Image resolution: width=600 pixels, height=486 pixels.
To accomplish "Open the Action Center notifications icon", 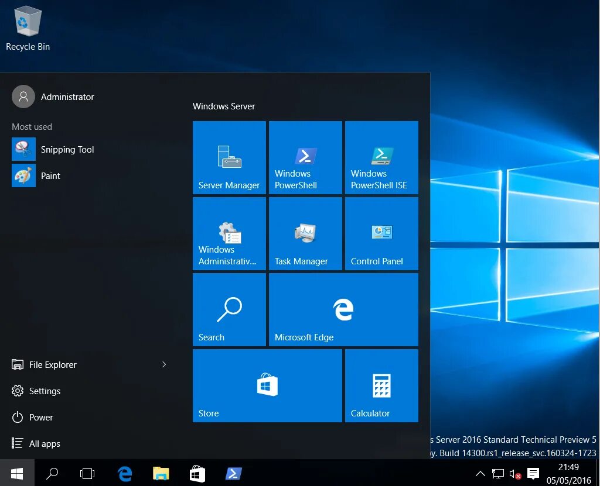I will (533, 474).
